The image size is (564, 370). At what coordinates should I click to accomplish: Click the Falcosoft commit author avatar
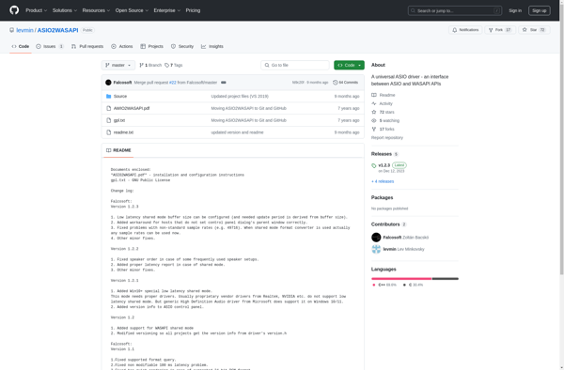[x=108, y=83]
